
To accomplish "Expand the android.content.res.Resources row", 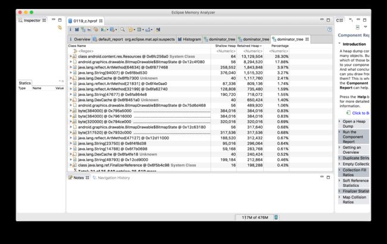I will [x=71, y=57].
